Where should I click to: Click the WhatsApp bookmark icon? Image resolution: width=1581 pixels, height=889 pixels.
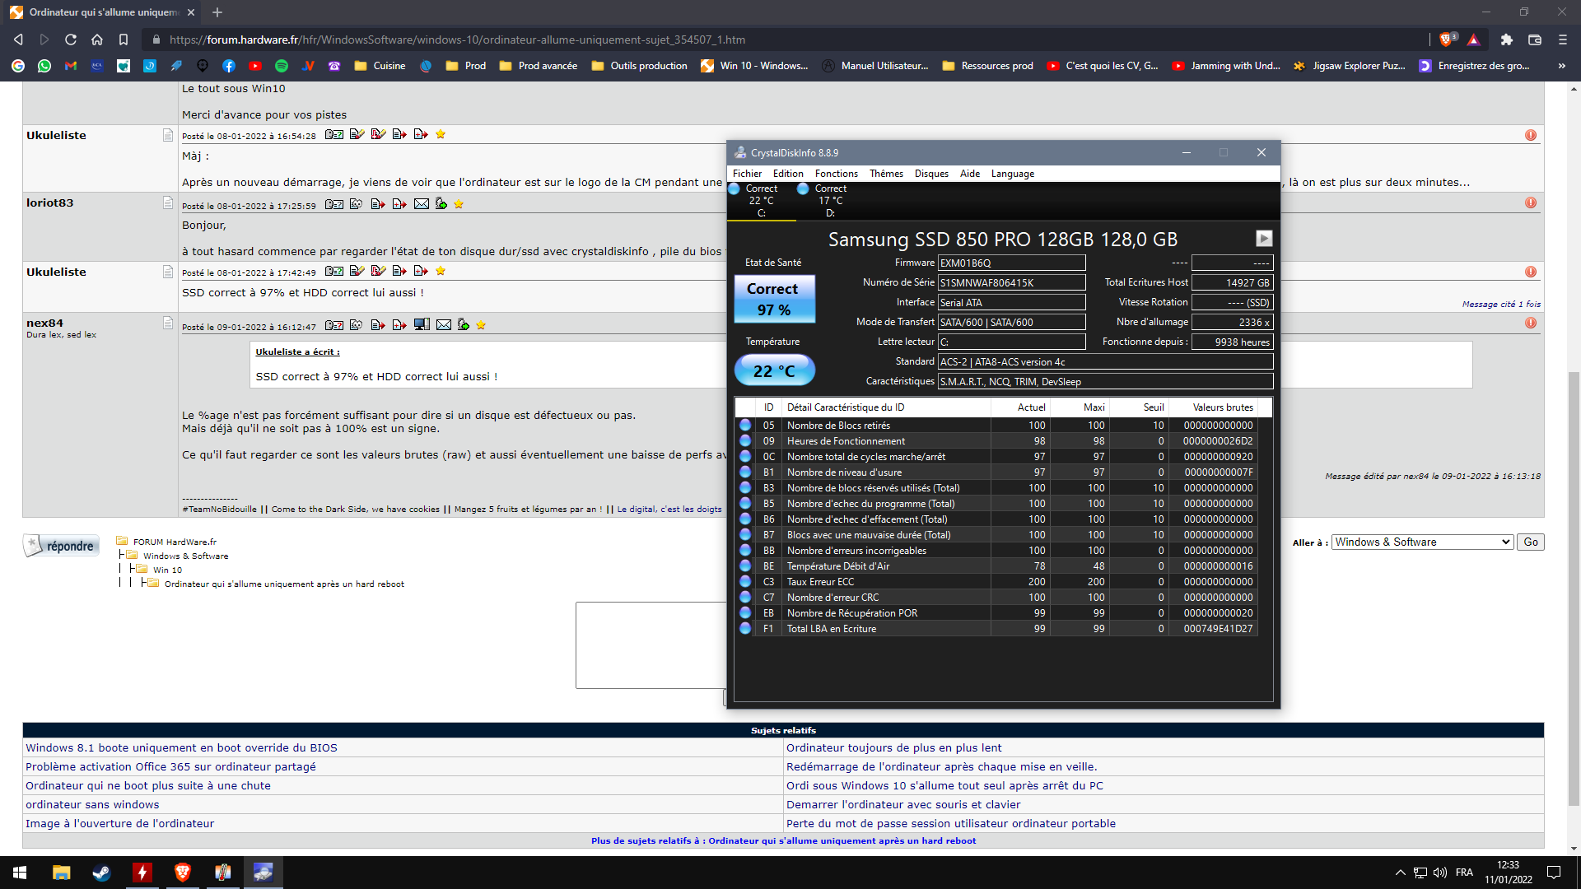(44, 66)
